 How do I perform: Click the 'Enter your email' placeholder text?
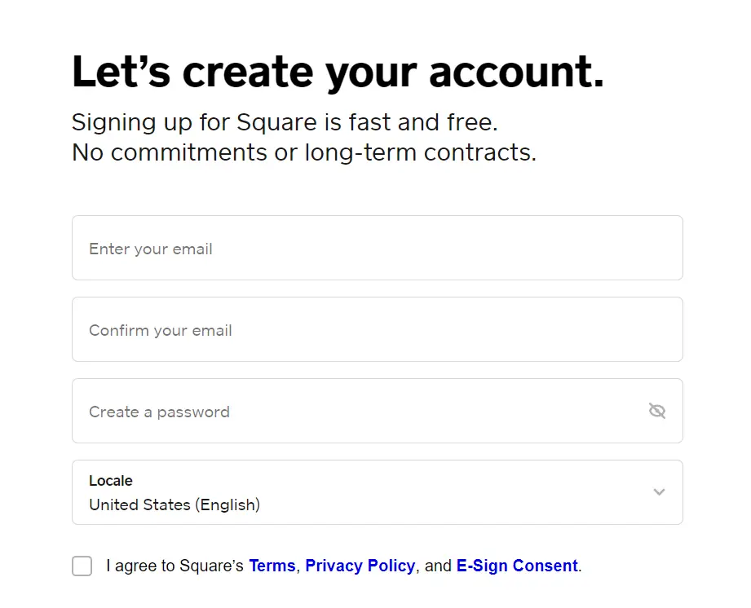click(x=150, y=249)
